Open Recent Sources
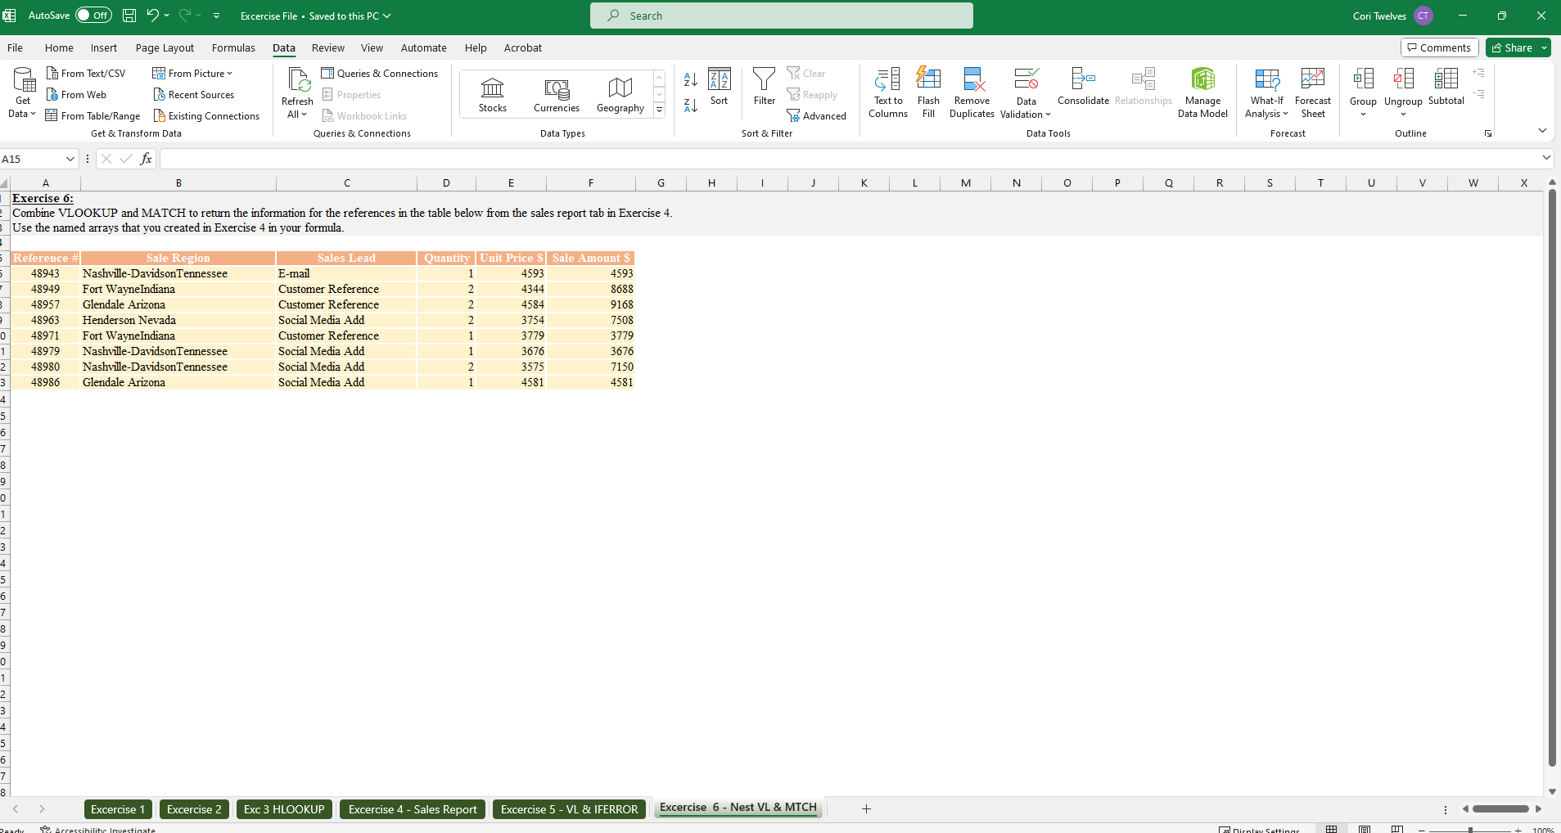The image size is (1561, 833). pyautogui.click(x=193, y=95)
